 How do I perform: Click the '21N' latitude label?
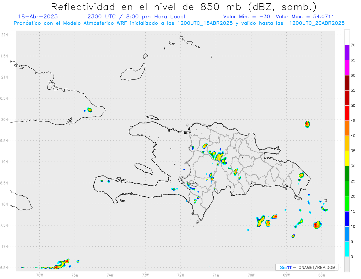click(x=5, y=77)
